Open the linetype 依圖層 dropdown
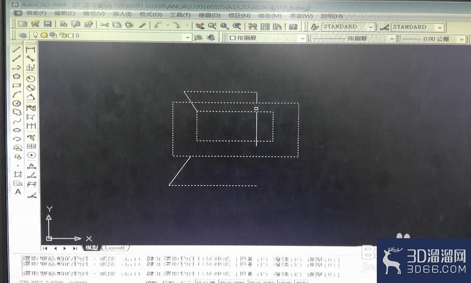Screen dimensions: 471x283 pos(353,39)
